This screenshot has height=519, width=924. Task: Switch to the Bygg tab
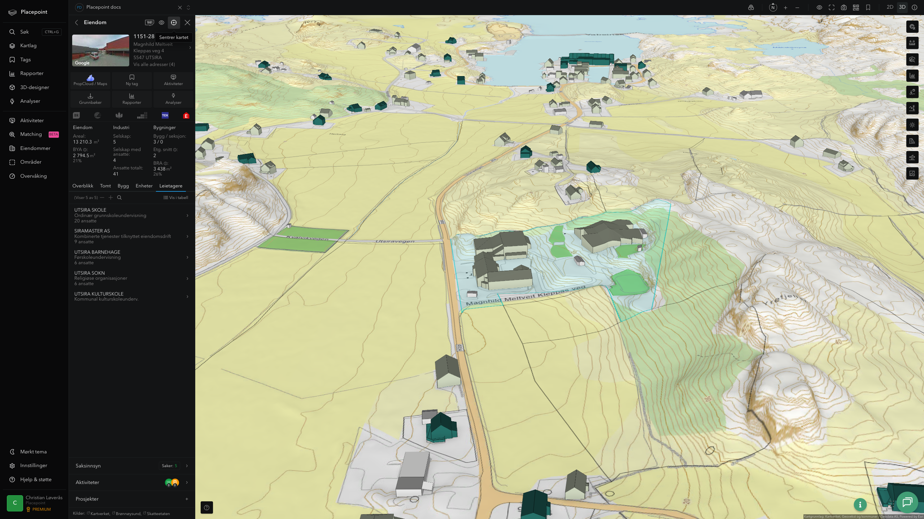(x=123, y=186)
